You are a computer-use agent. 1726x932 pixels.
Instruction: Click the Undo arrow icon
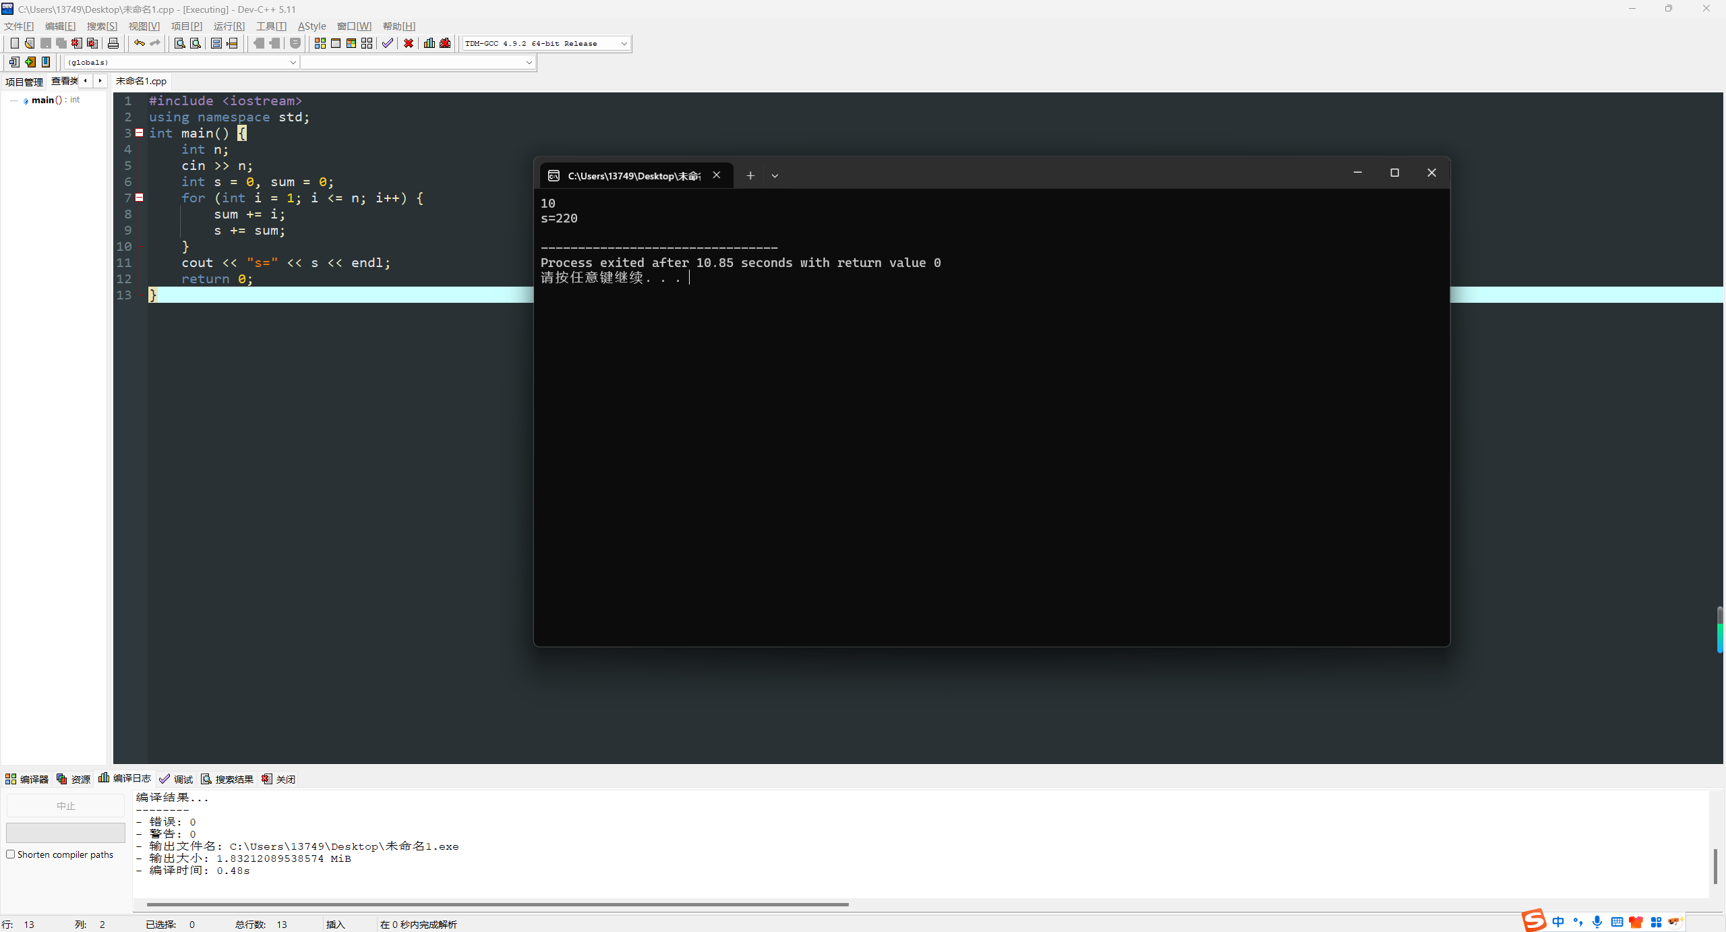[139, 43]
